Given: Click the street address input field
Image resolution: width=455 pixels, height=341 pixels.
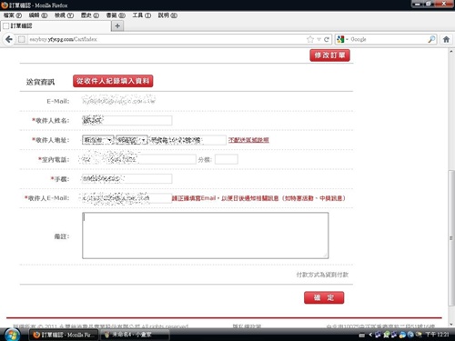Looking at the screenshot, I should click(x=187, y=140).
